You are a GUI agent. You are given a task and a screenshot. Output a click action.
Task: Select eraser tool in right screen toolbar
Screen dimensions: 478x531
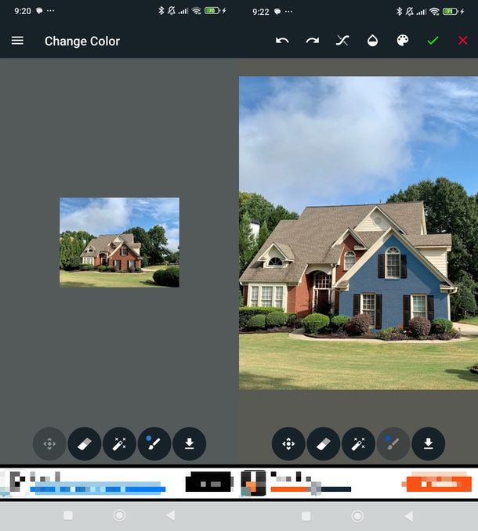pyautogui.click(x=323, y=443)
